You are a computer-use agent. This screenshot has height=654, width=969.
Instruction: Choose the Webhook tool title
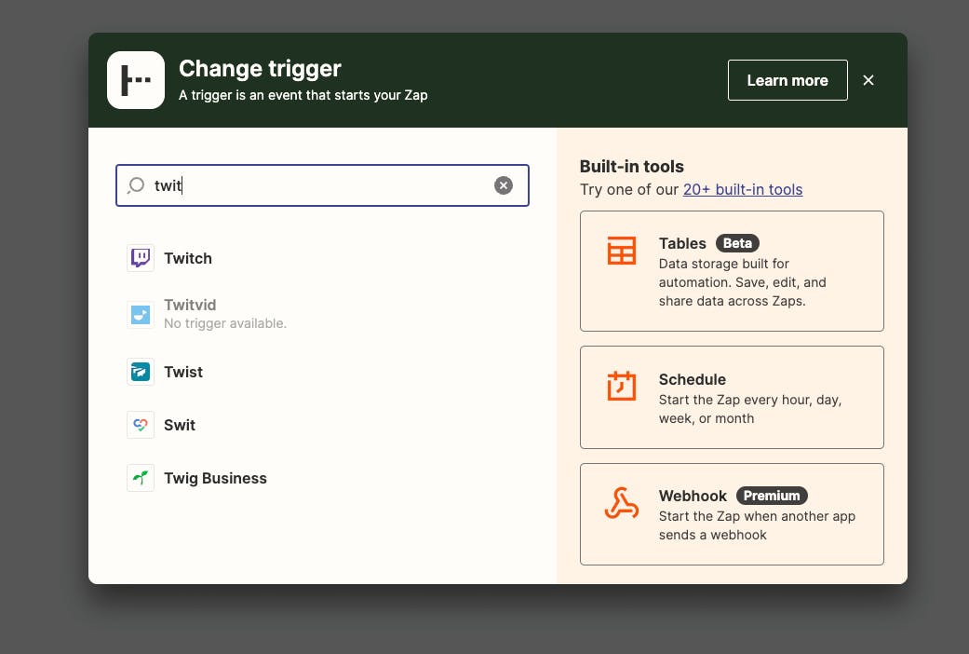[693, 496]
